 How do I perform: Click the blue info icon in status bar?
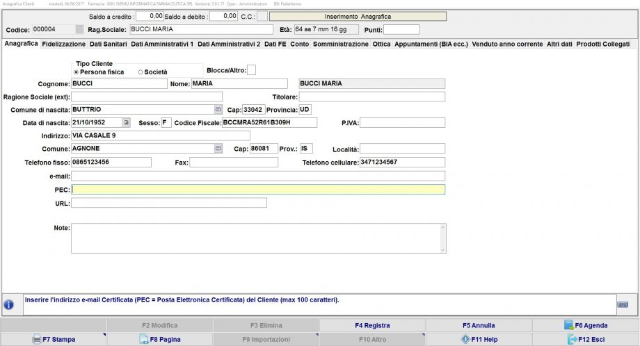[x=9, y=304]
